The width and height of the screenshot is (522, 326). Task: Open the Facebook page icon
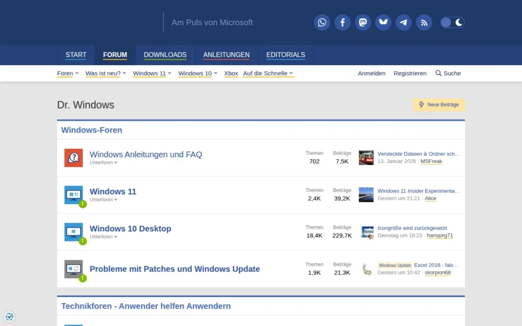[342, 22]
